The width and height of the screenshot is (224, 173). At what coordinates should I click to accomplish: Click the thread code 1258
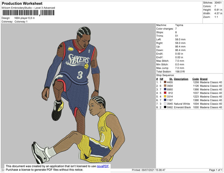(x=196, y=82)
